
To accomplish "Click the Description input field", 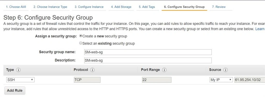I will coord(148,60).
